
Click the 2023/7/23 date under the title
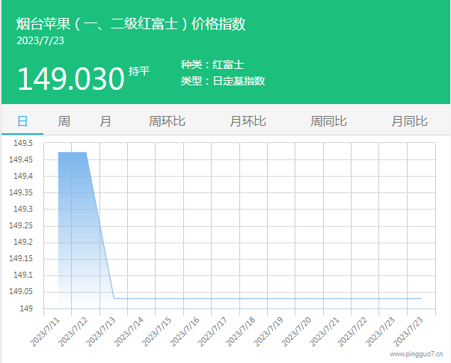(40, 40)
